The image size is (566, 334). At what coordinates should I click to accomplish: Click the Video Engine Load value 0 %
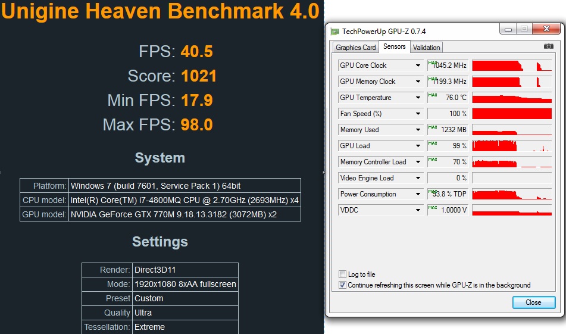448,178
